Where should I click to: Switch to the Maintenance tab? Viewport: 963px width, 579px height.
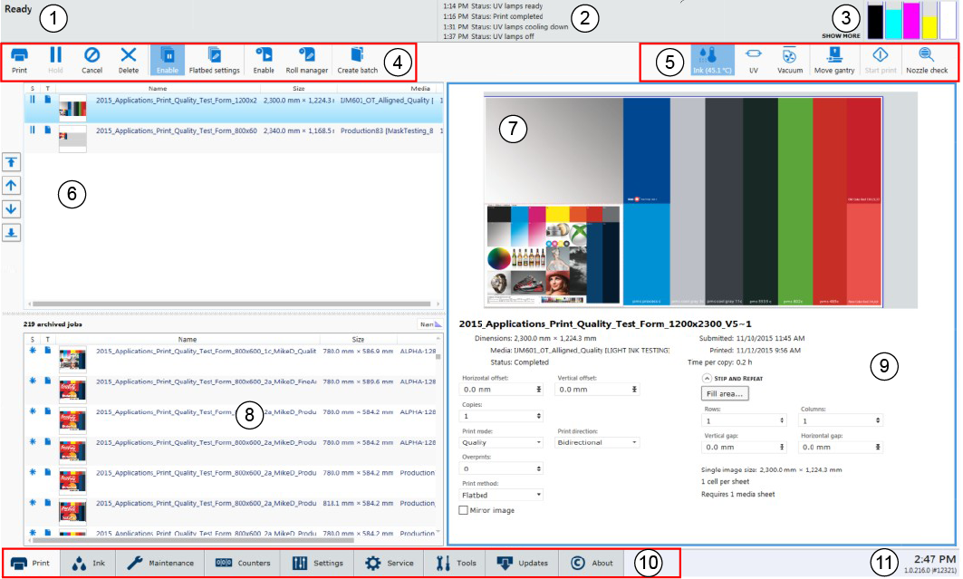(159, 563)
